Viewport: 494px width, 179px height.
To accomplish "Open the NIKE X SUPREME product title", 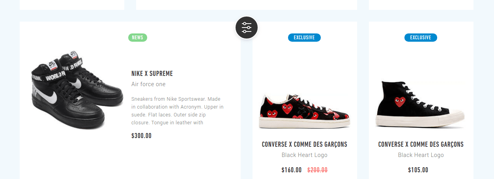I will 152,74.
